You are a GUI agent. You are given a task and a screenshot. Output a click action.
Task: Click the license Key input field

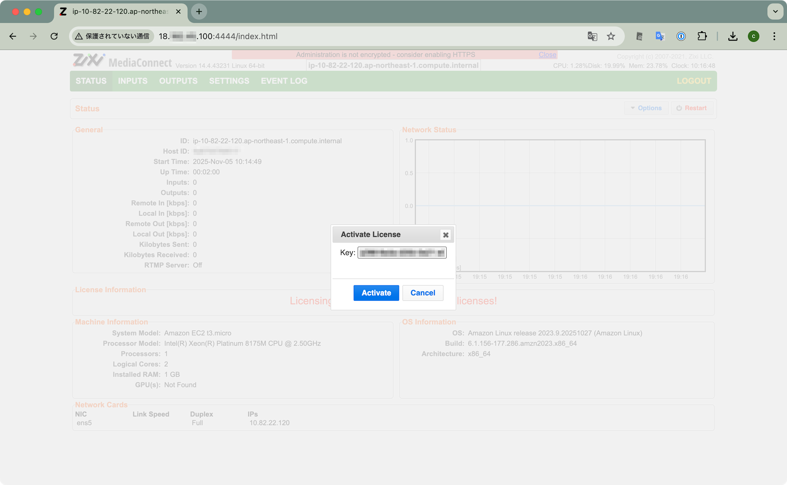[x=402, y=252]
